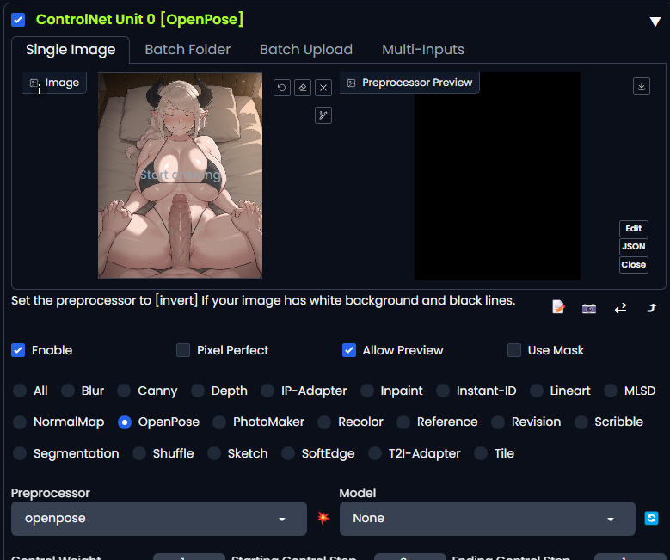Image resolution: width=670 pixels, height=560 pixels.
Task: Select the Depth control type
Action: pos(198,391)
